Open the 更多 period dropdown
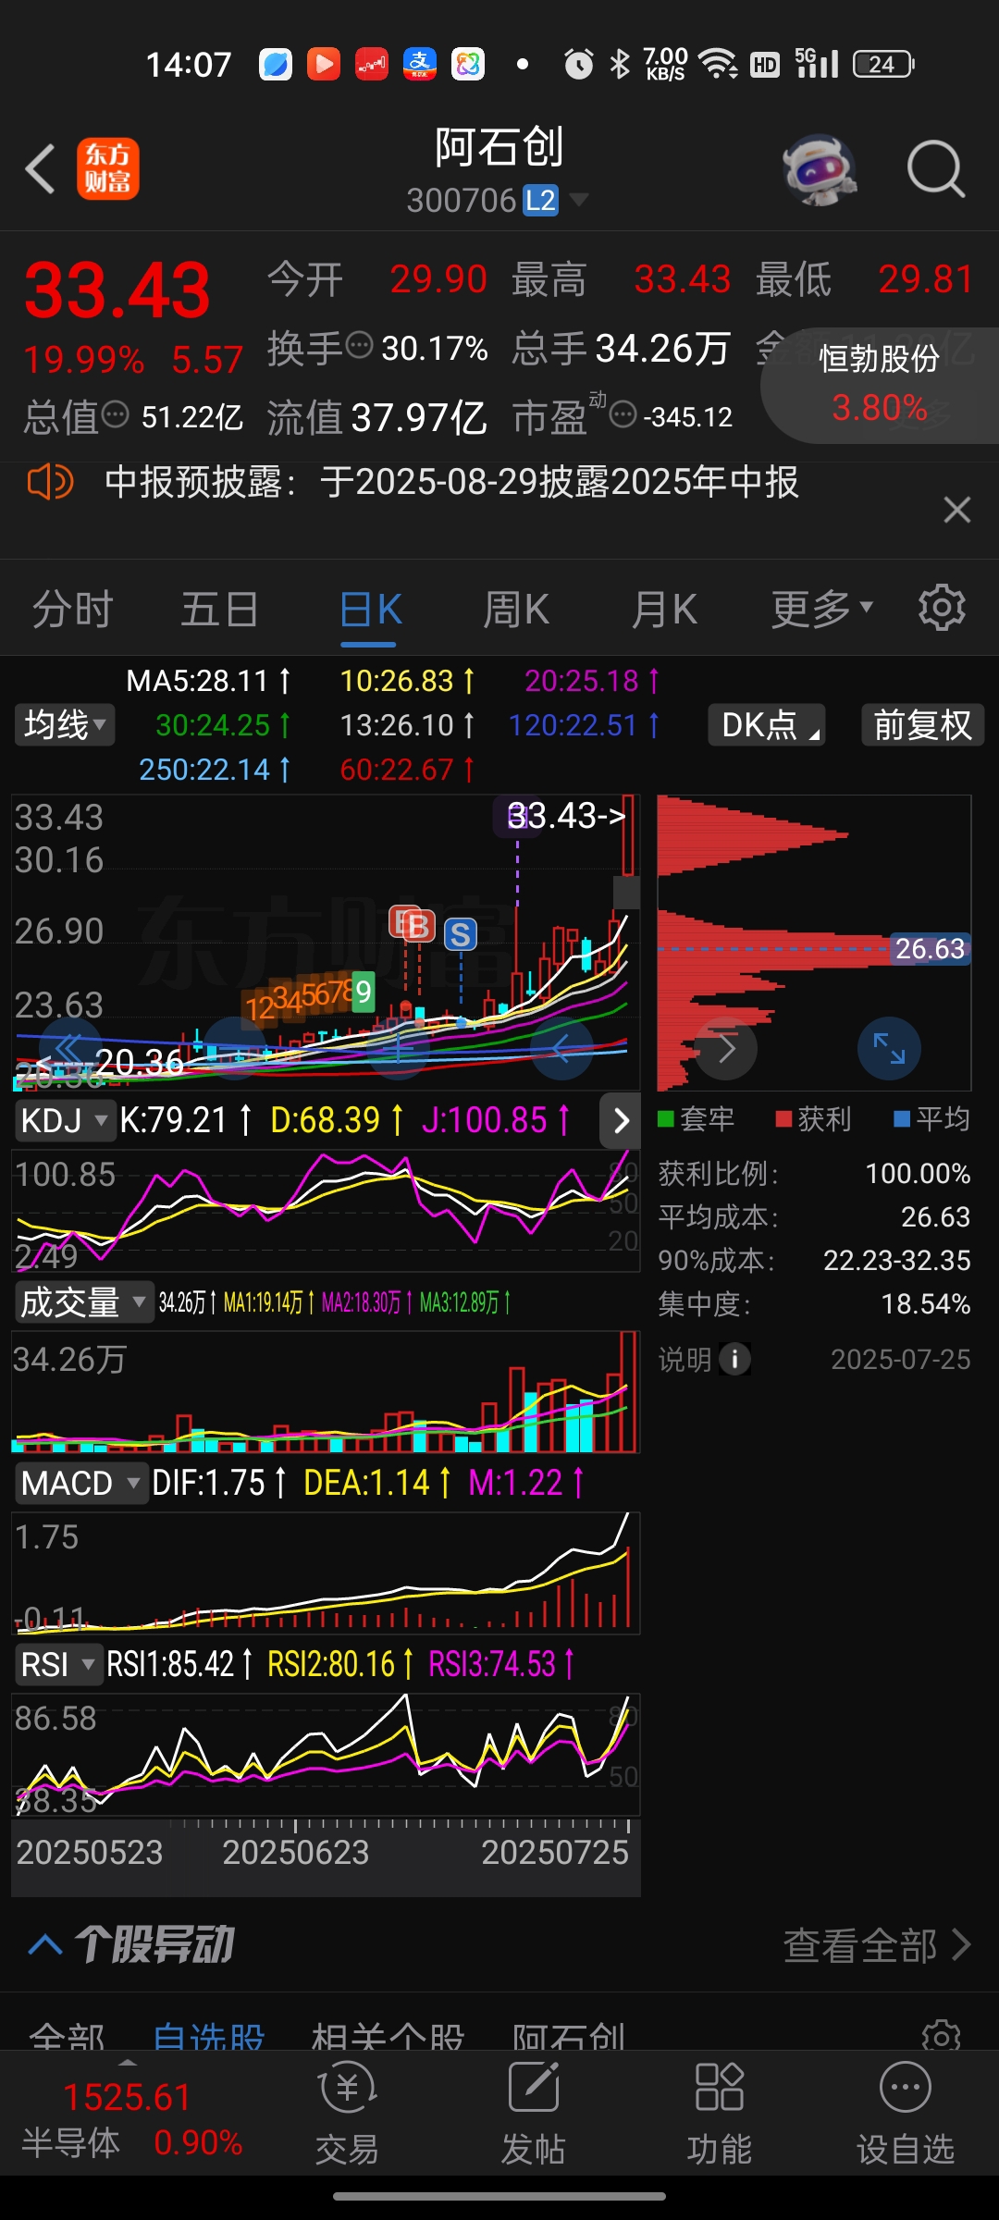999x2220 pixels. [822, 608]
